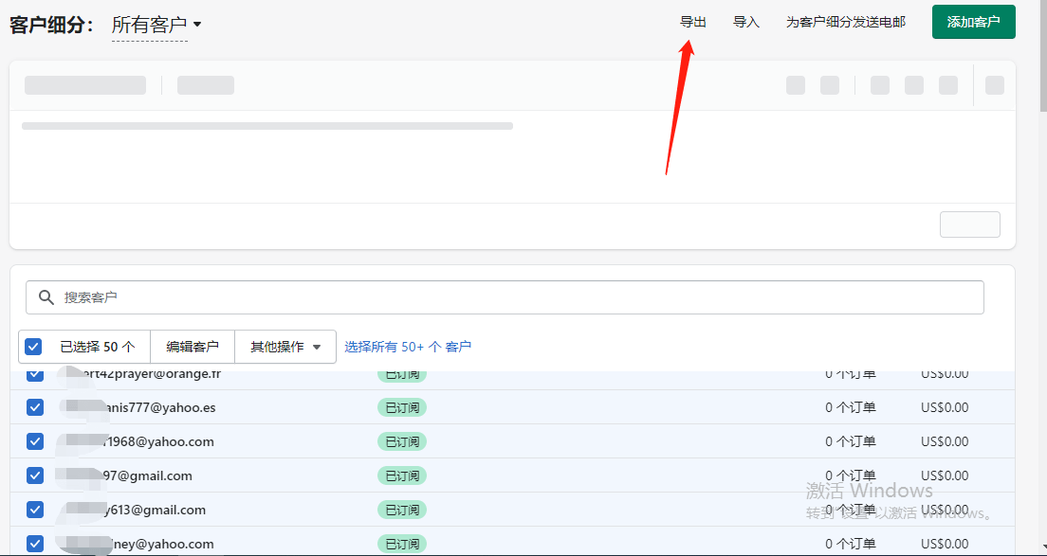
Task: Click into the 搜索客户 search field
Action: tap(505, 297)
